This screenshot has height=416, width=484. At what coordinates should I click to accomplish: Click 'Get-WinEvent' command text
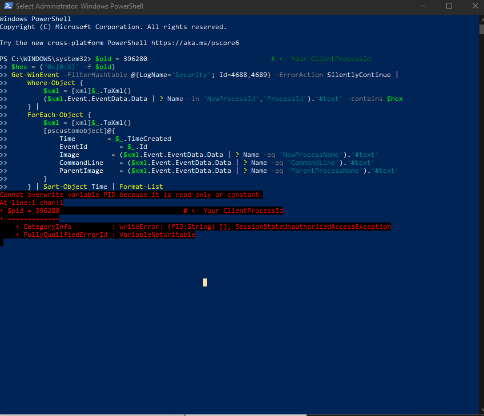click(x=35, y=75)
